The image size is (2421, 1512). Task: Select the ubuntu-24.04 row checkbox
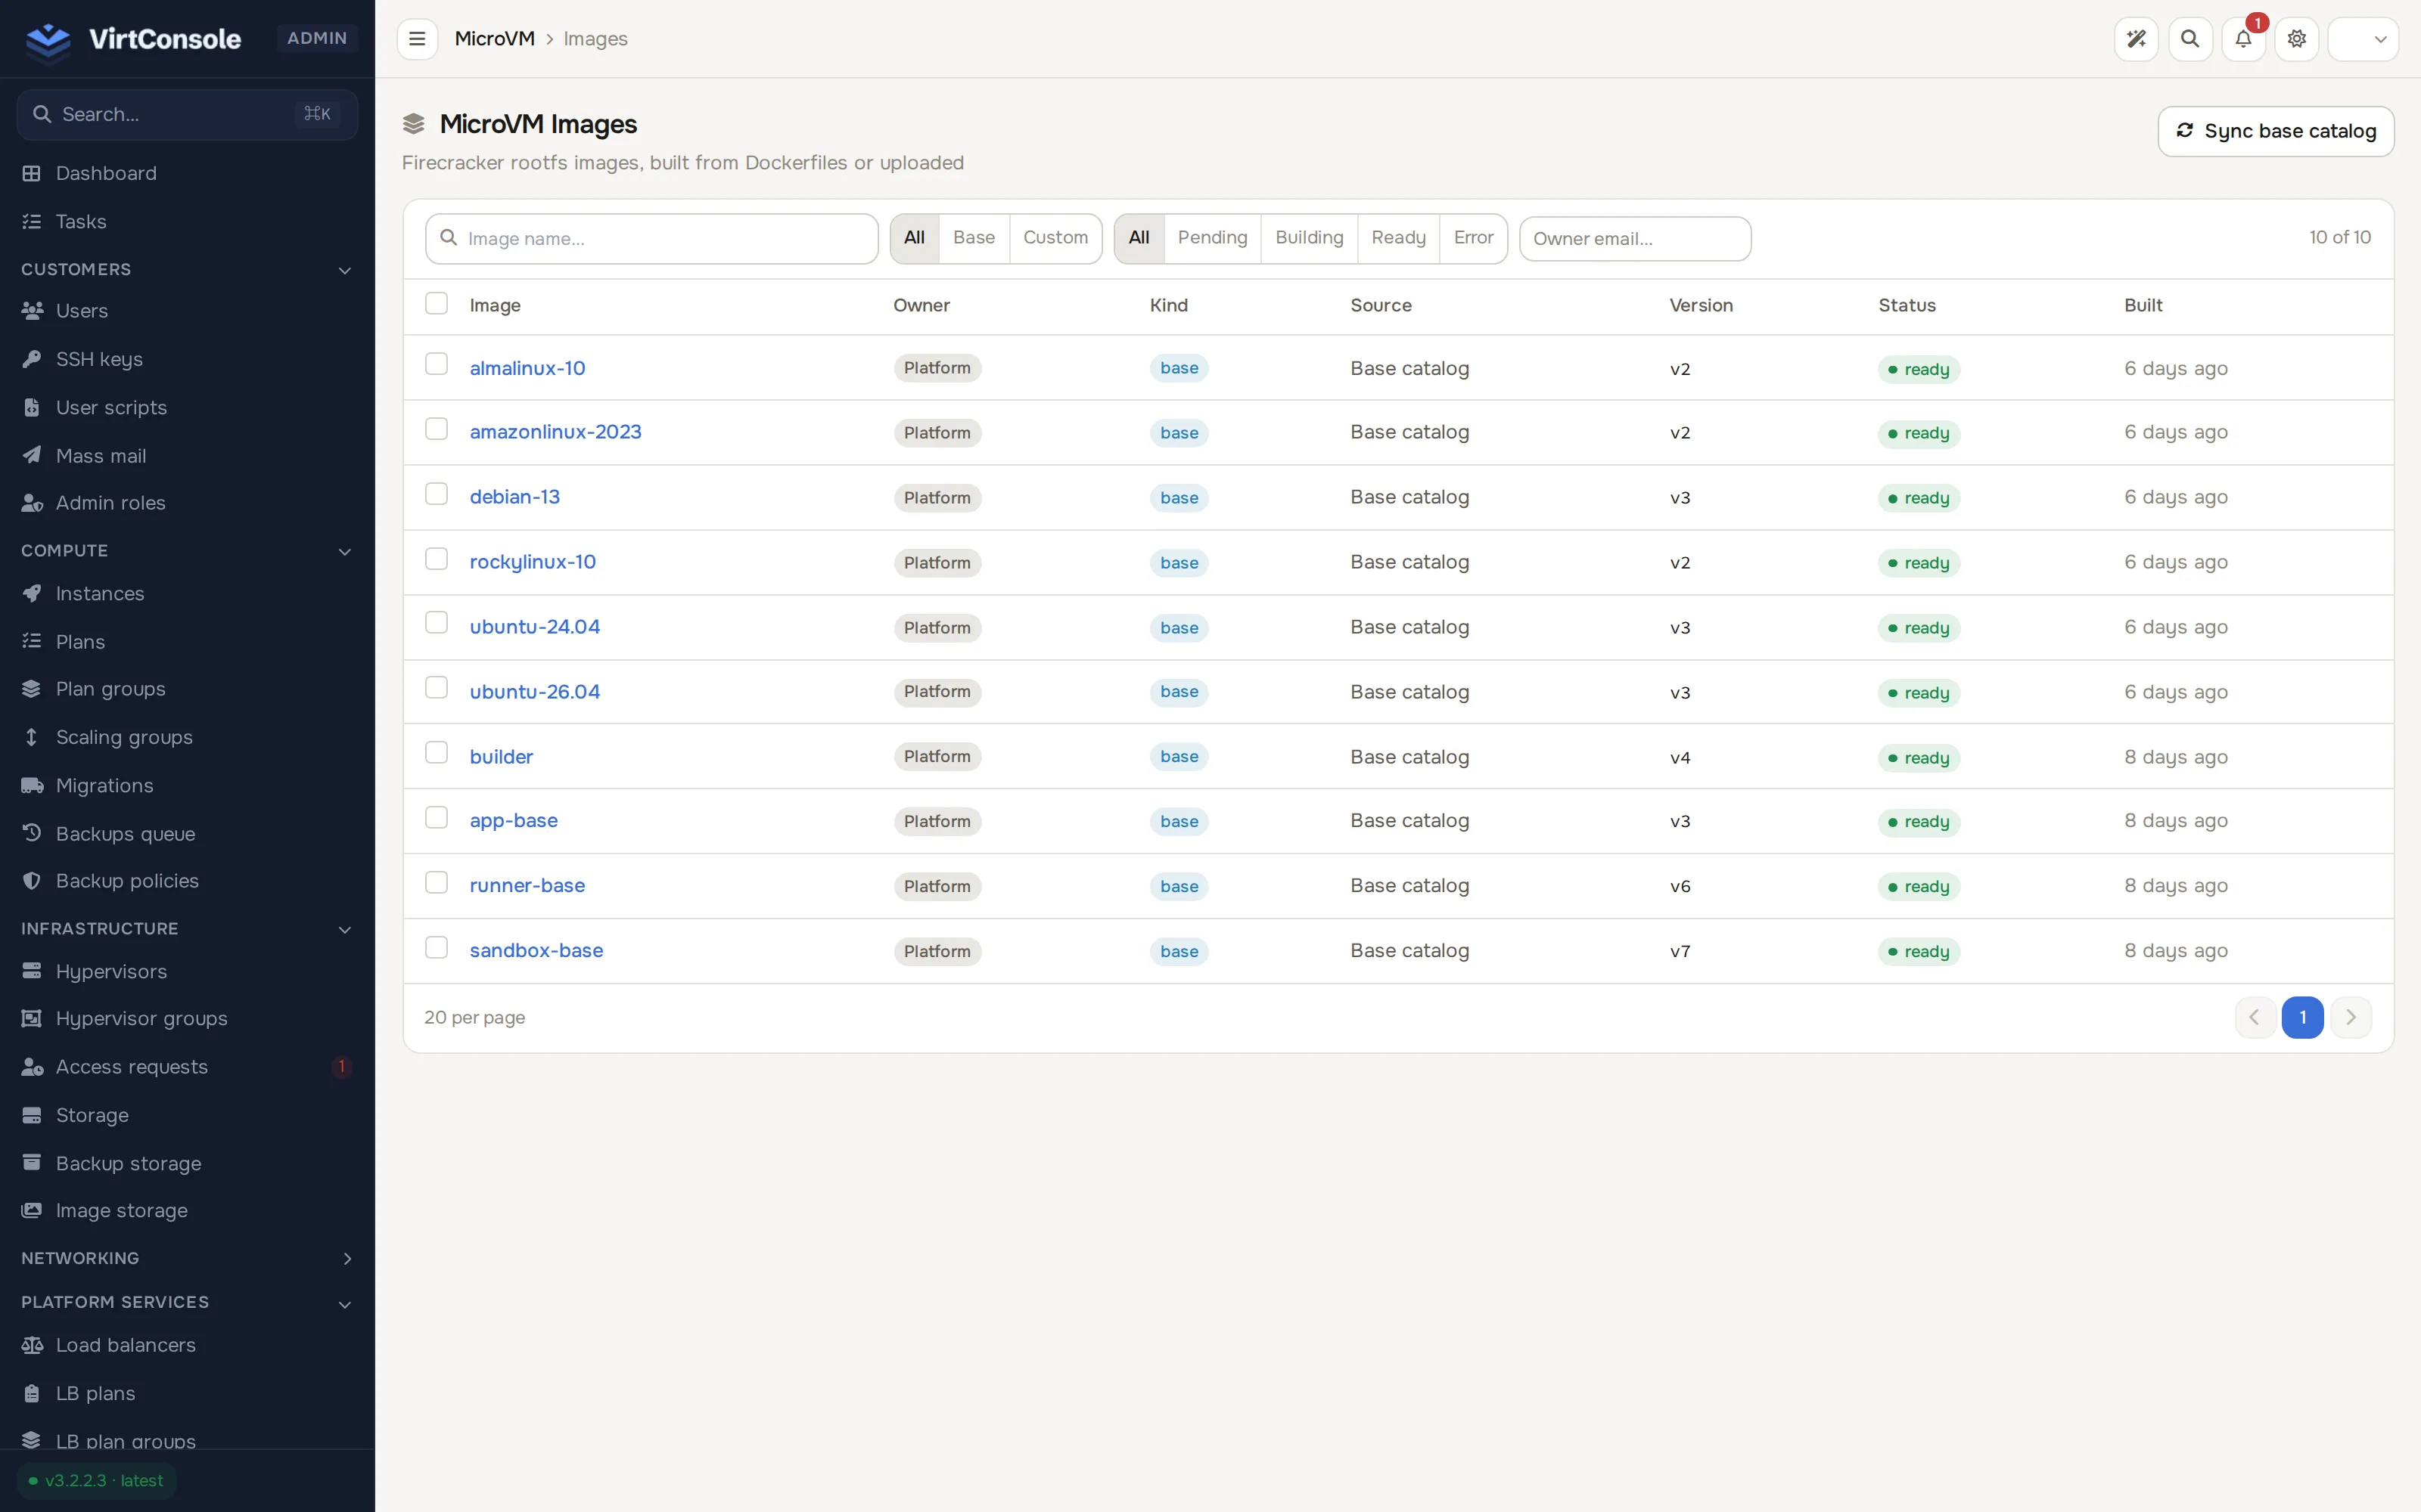[437, 623]
